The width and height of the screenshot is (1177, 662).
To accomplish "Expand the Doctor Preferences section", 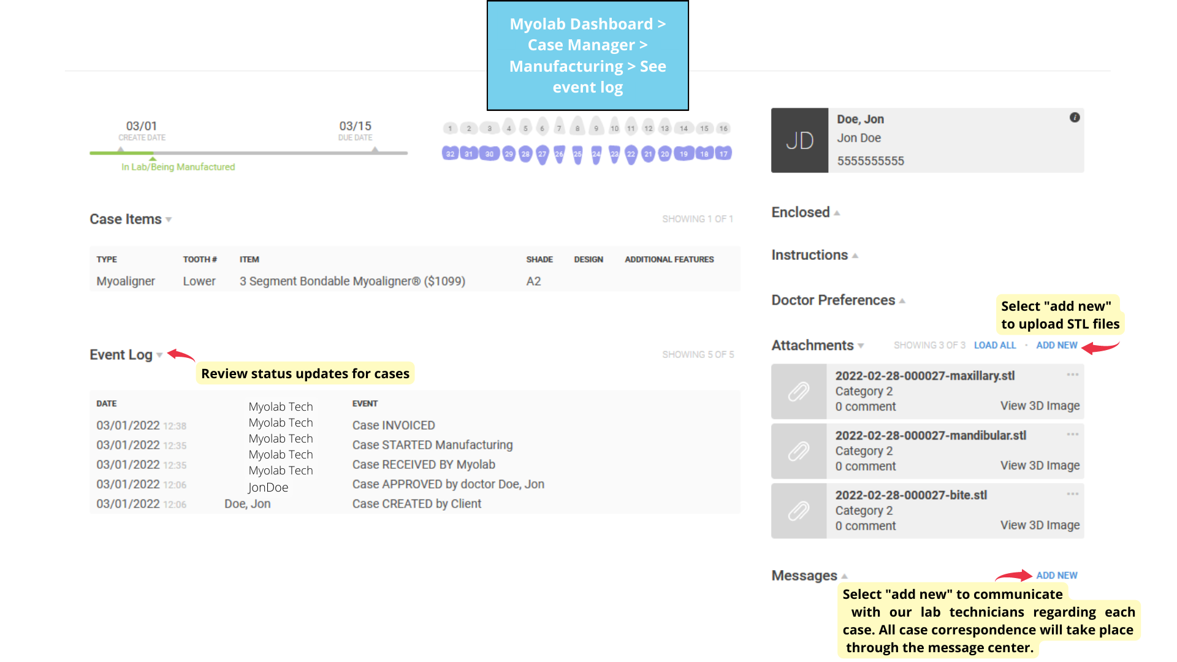I will pos(902,301).
